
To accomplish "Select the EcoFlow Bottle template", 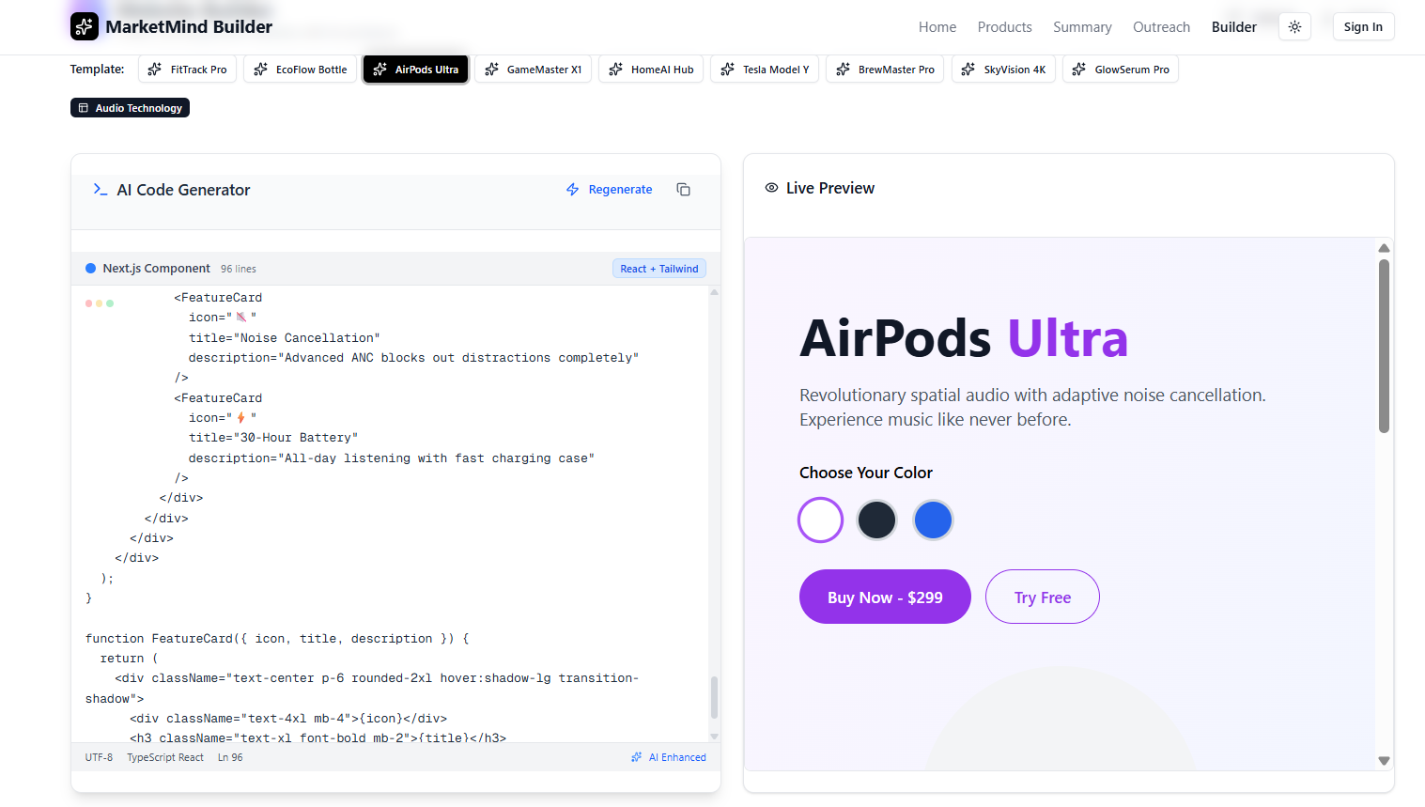I will point(301,70).
